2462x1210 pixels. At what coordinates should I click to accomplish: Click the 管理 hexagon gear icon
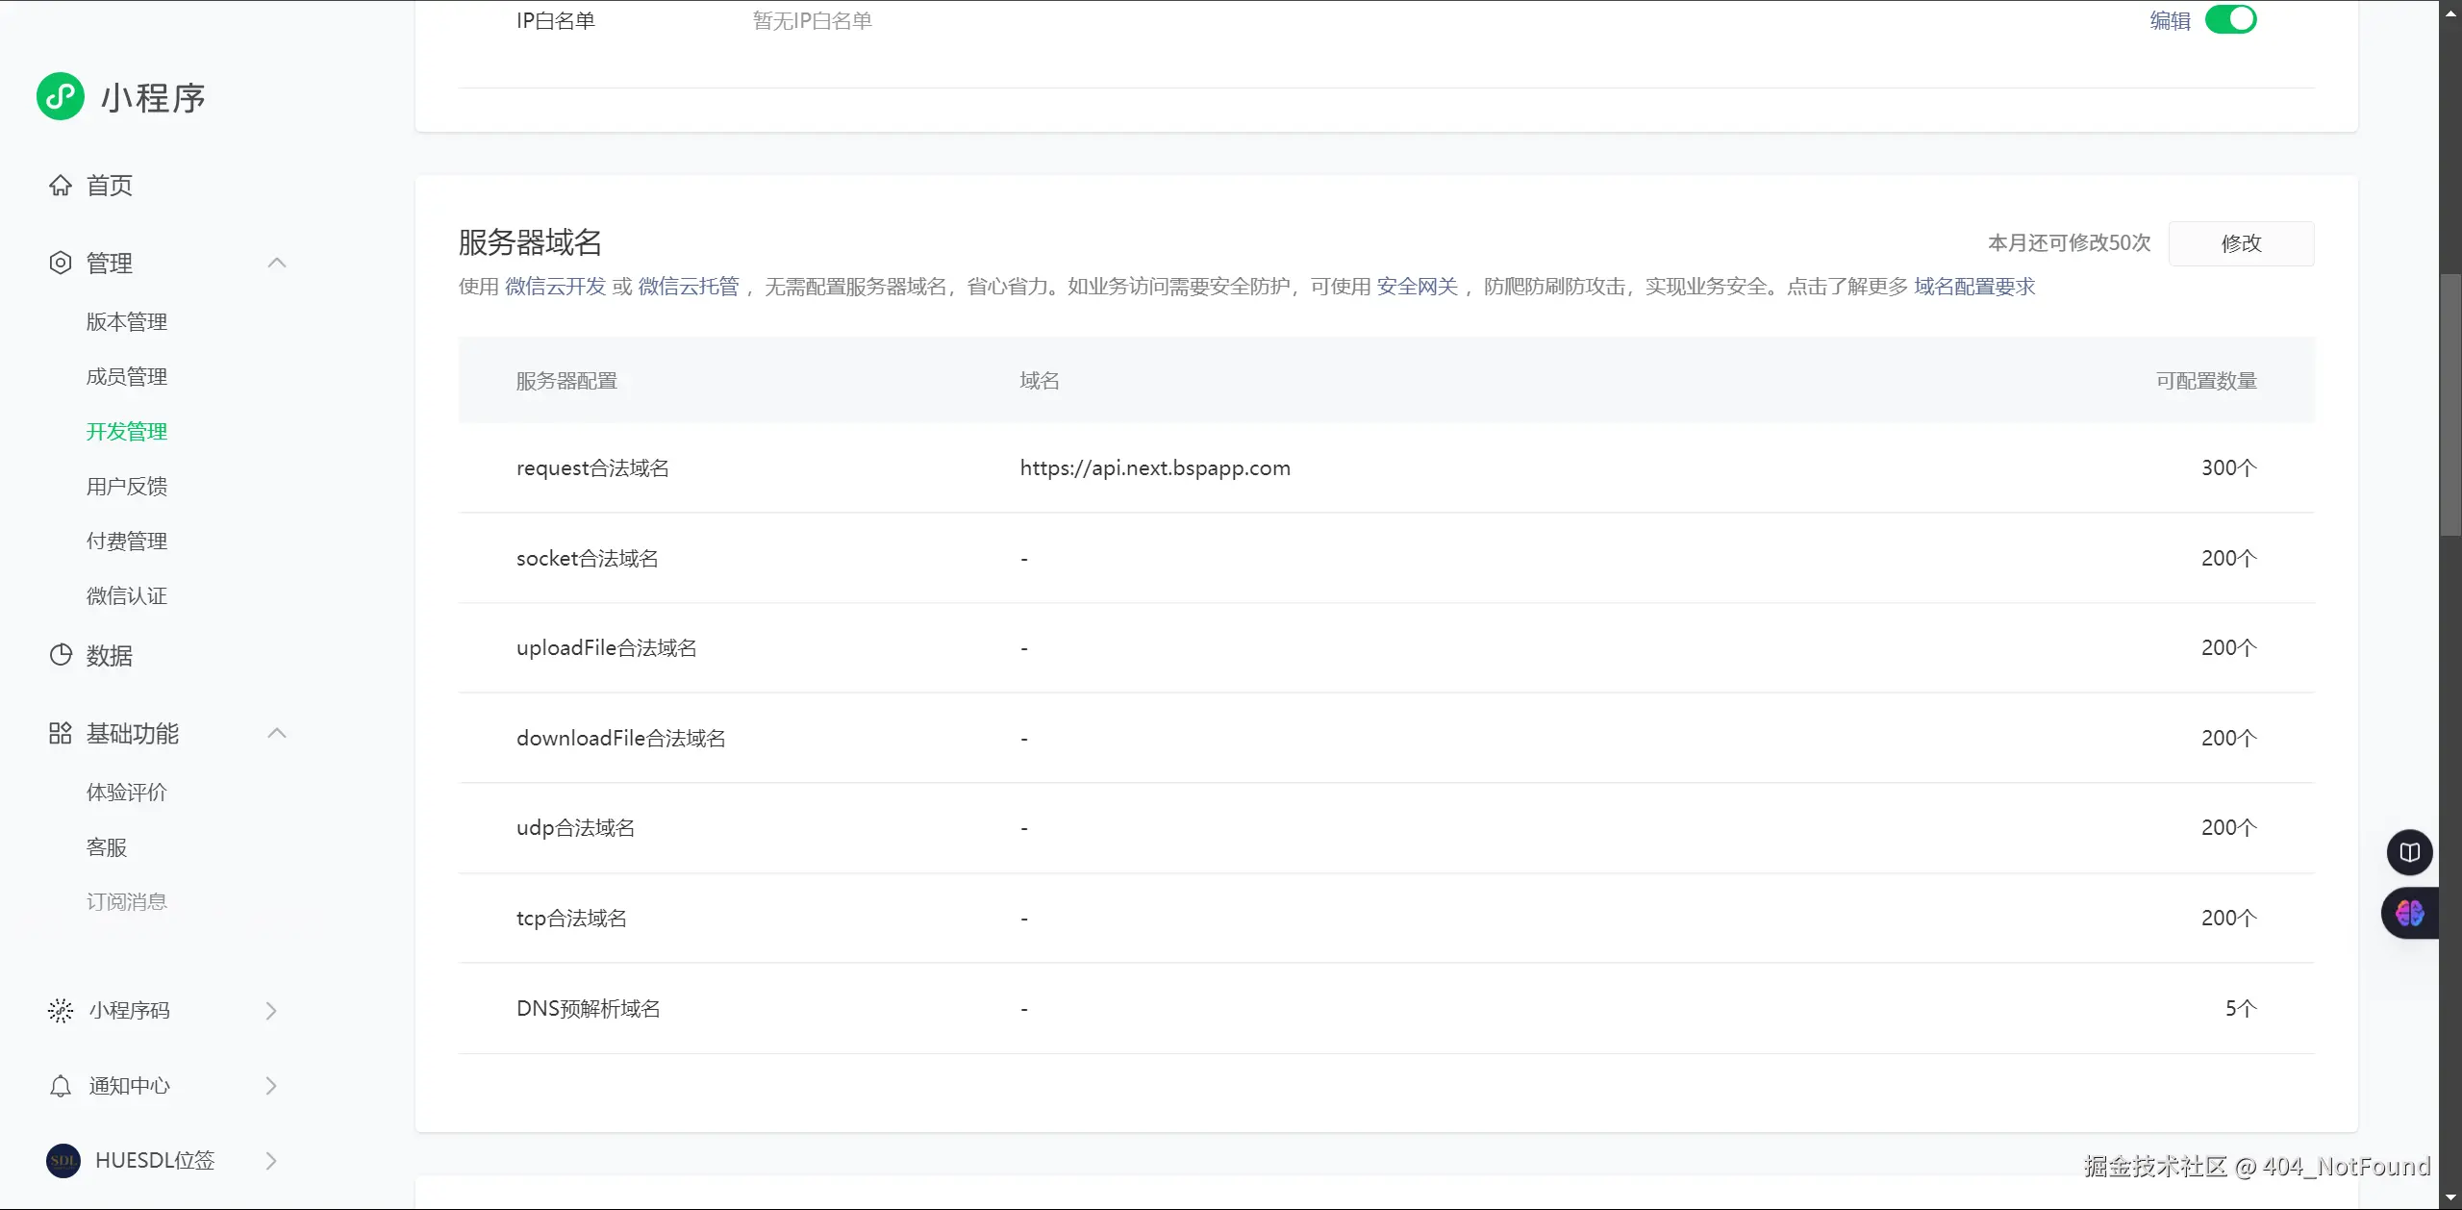61,263
